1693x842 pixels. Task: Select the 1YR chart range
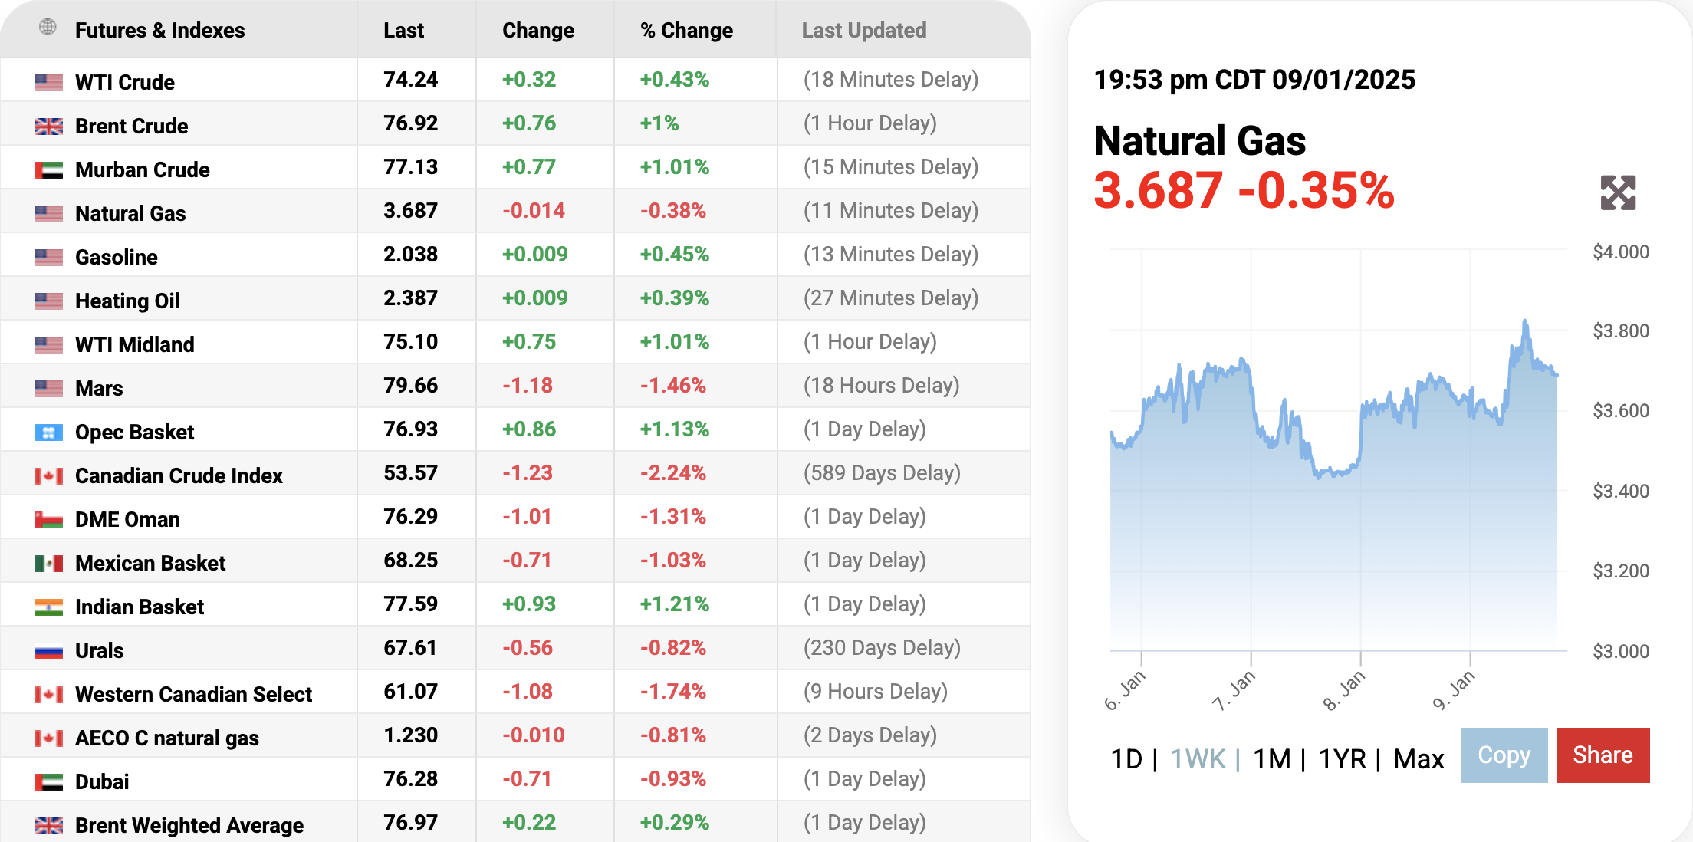tap(1342, 759)
